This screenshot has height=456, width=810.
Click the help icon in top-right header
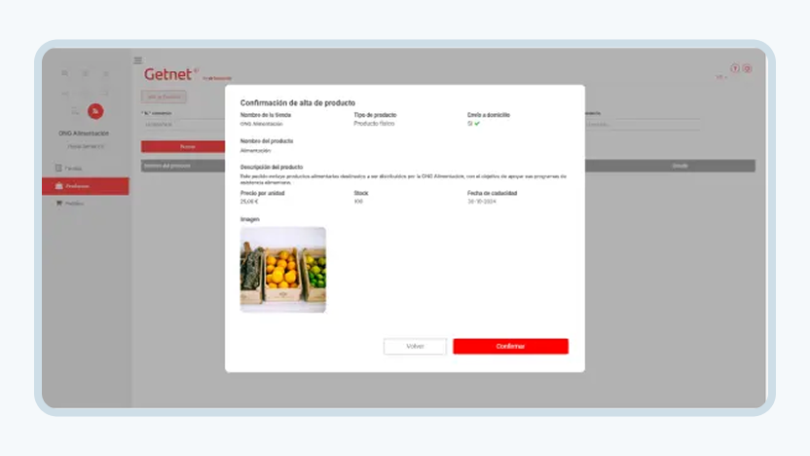pos(735,68)
